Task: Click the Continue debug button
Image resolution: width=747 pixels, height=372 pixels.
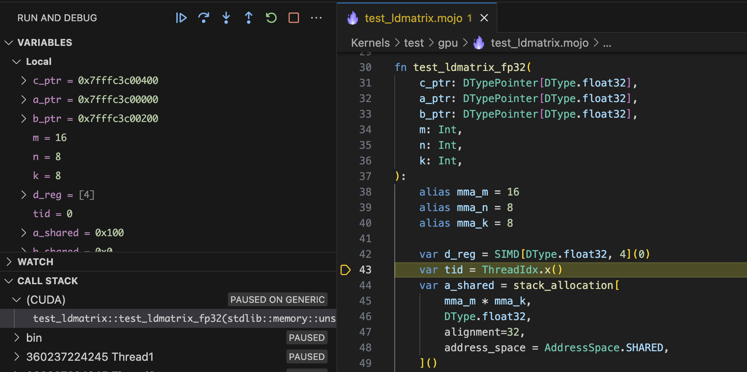Action: [x=181, y=18]
